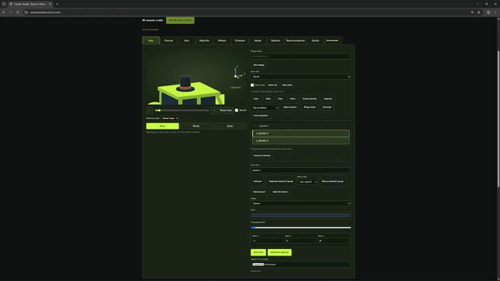Click the Undo button

coord(256,99)
